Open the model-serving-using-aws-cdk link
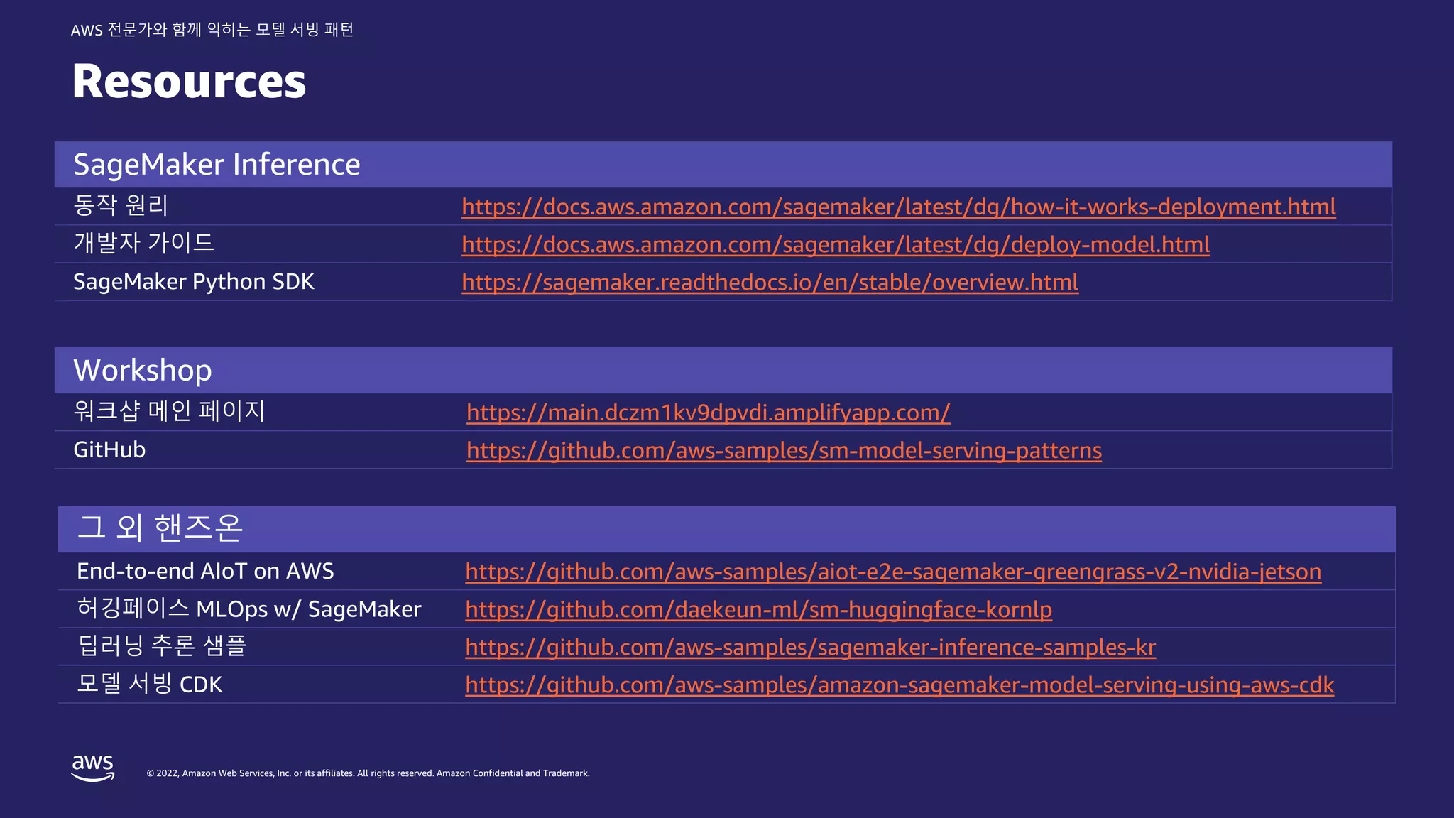Viewport: 1454px width, 818px height. click(x=900, y=685)
